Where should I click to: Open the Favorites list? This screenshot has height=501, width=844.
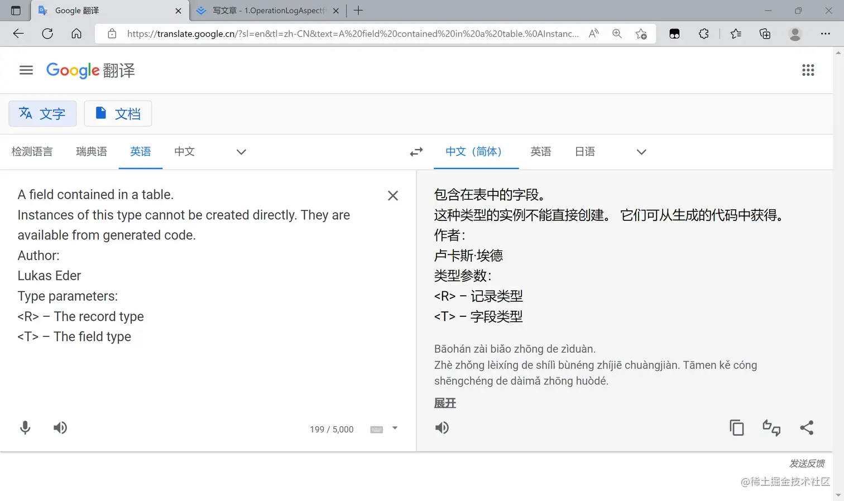[736, 33]
